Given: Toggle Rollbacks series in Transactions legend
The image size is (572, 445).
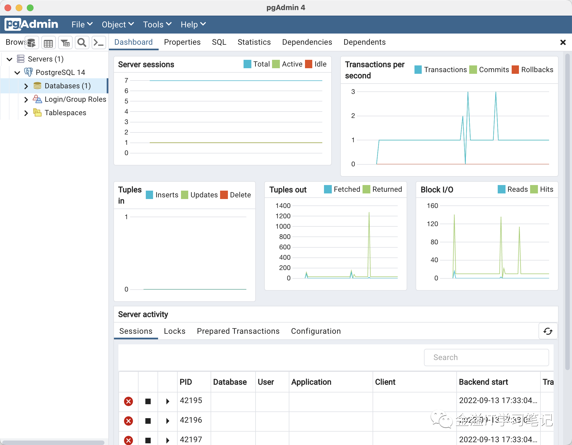Looking at the screenshot, I should [x=532, y=70].
